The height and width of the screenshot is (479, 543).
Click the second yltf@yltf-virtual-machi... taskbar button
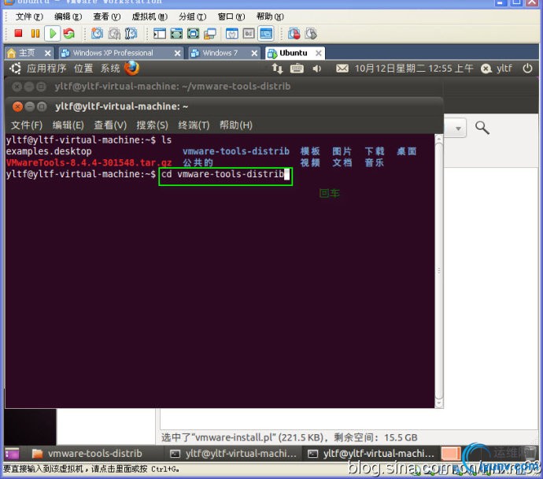click(x=371, y=453)
